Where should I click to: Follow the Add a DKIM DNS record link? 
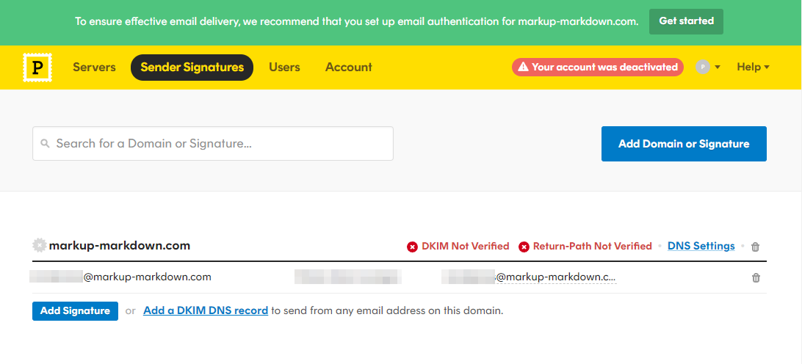(x=206, y=311)
